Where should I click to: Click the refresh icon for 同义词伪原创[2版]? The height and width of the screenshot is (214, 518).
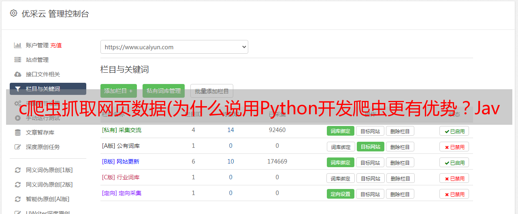tap(17, 185)
